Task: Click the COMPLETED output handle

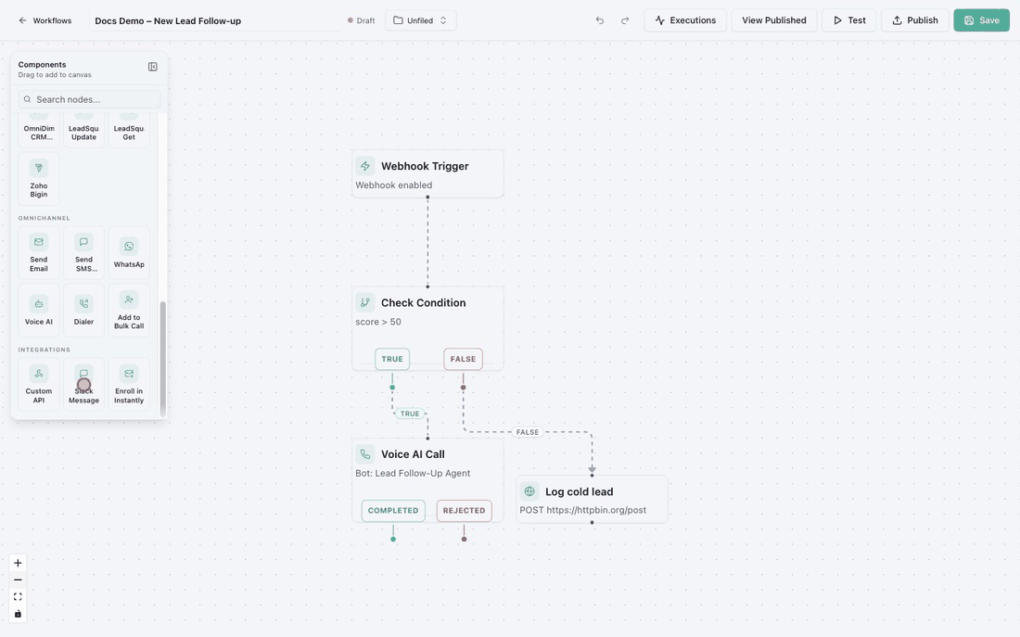Action: tap(393, 511)
